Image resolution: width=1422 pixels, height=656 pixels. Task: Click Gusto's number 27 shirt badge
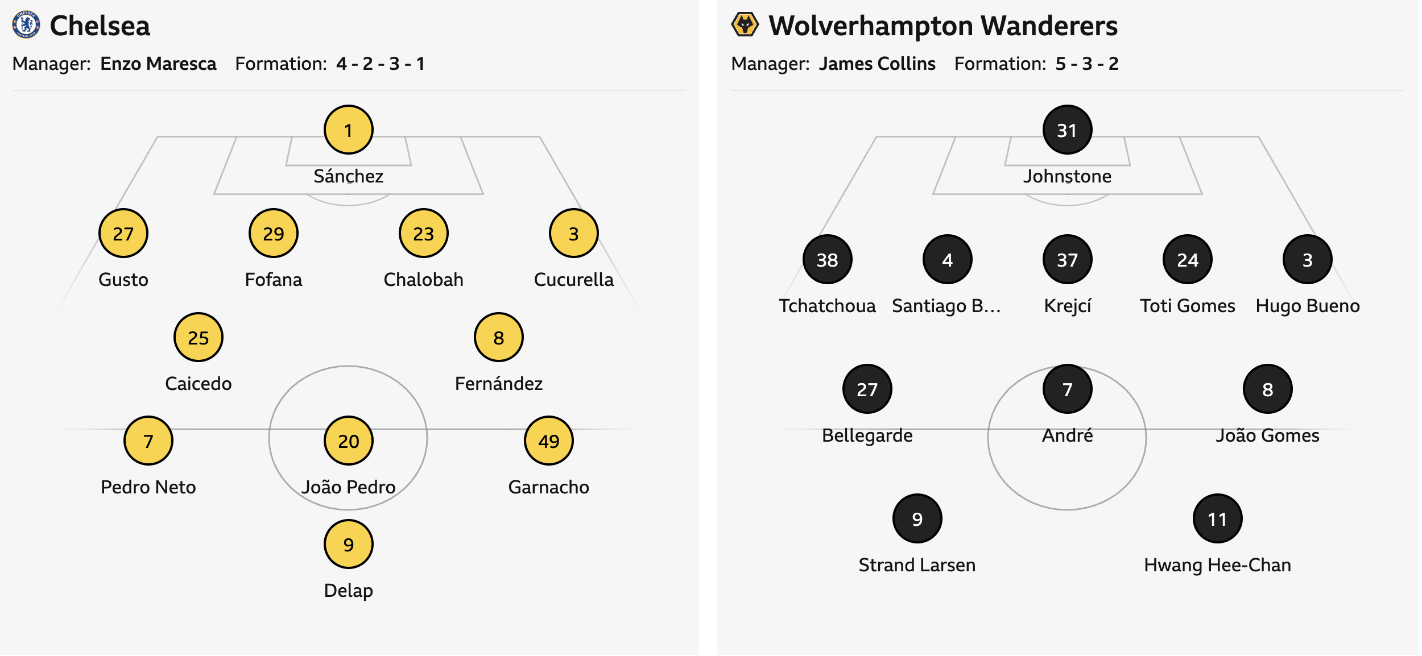pyautogui.click(x=123, y=234)
